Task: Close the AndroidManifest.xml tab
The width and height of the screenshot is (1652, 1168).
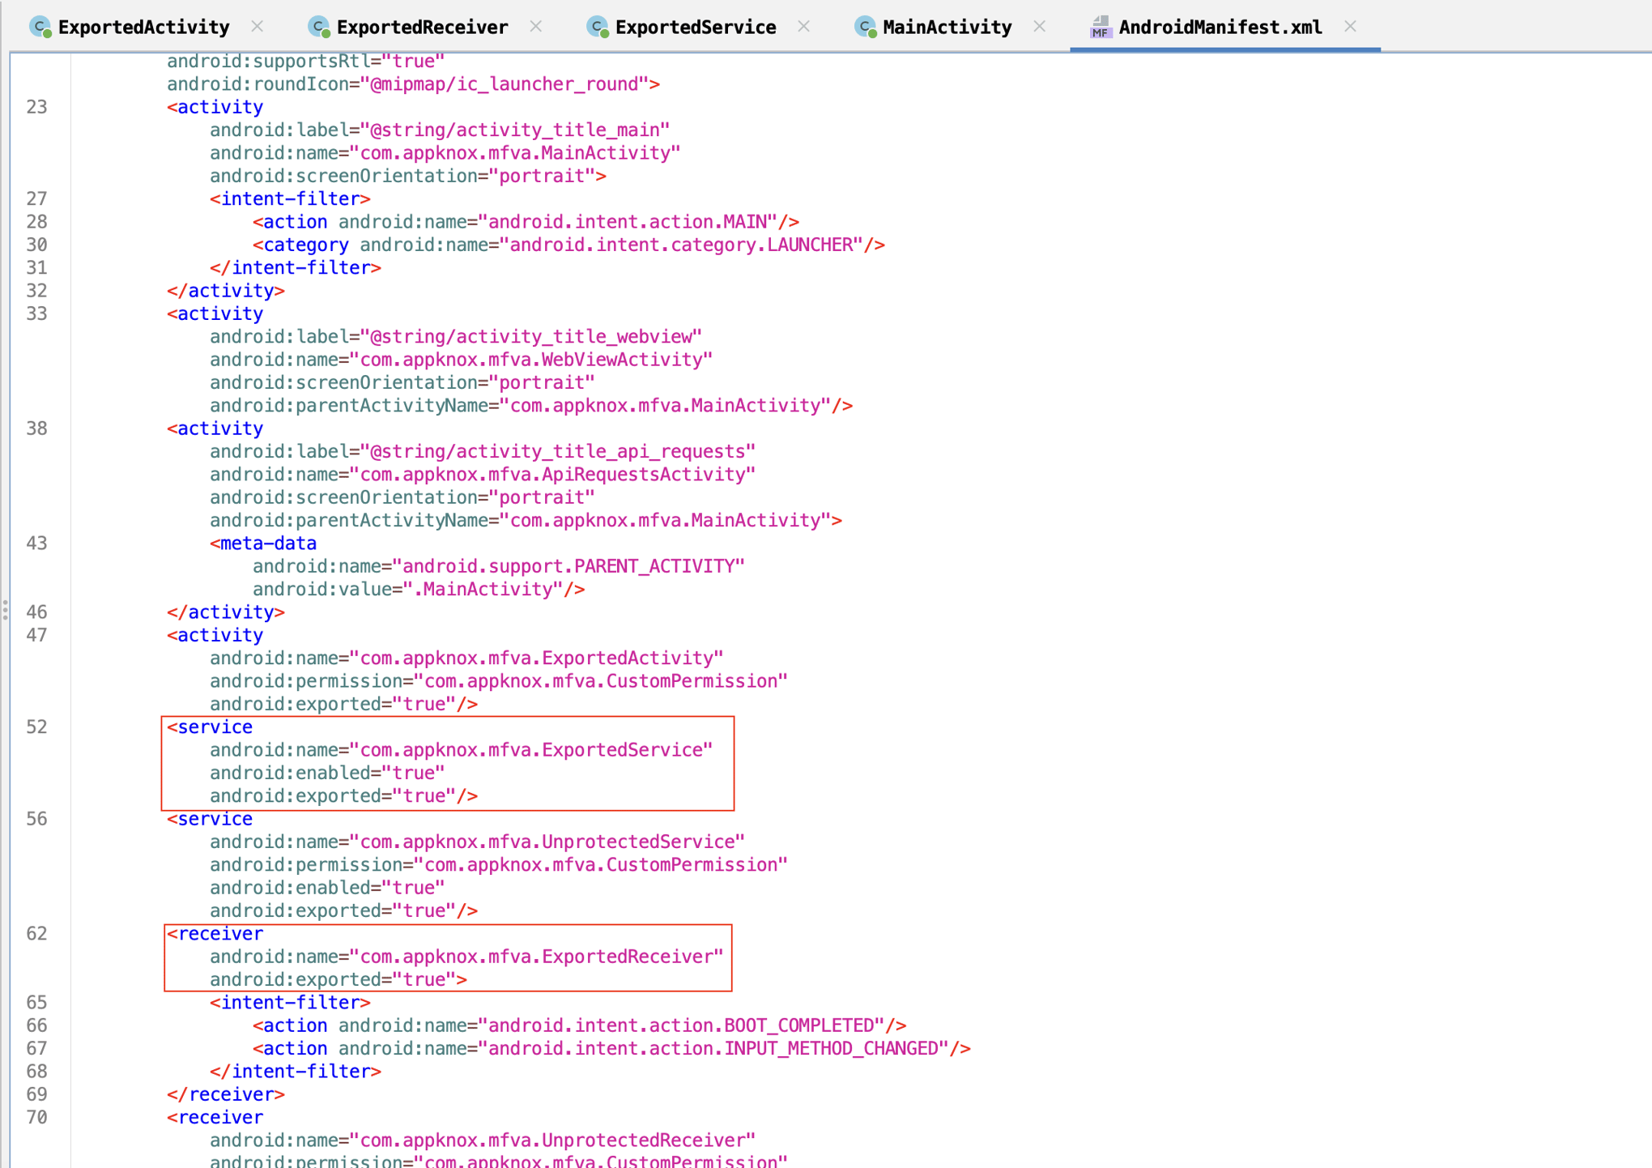Action: (x=1349, y=26)
